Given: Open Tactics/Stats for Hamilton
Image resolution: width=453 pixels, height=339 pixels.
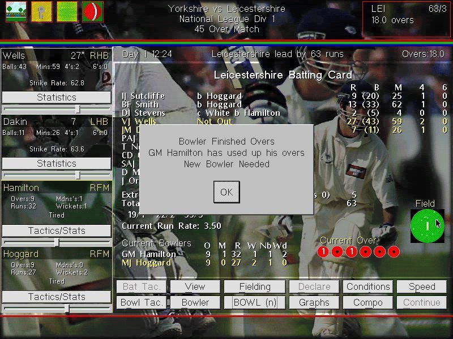Looking at the screenshot, I should point(56,230).
